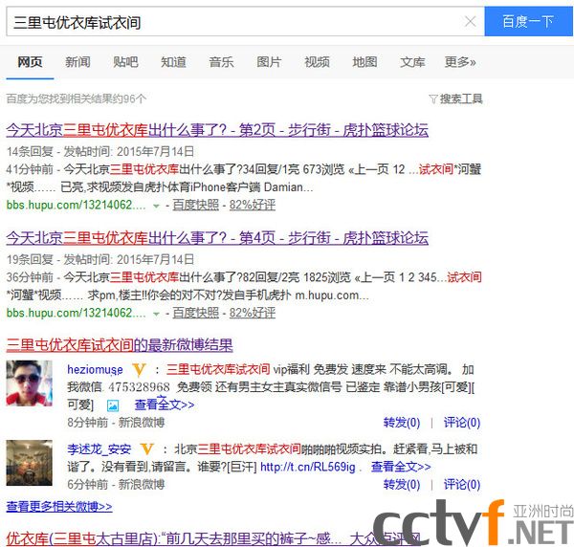The height and width of the screenshot is (547, 574).
Task: Clear the search box with the X icon
Action: pyautogui.click(x=470, y=22)
